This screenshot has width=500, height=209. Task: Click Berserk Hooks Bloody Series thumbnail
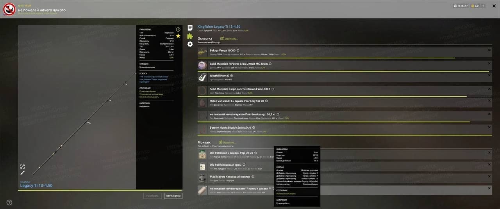coord(202,129)
